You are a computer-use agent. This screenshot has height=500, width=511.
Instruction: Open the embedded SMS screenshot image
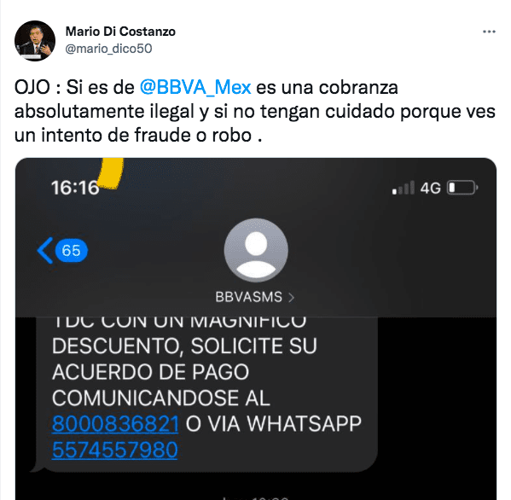(256, 328)
